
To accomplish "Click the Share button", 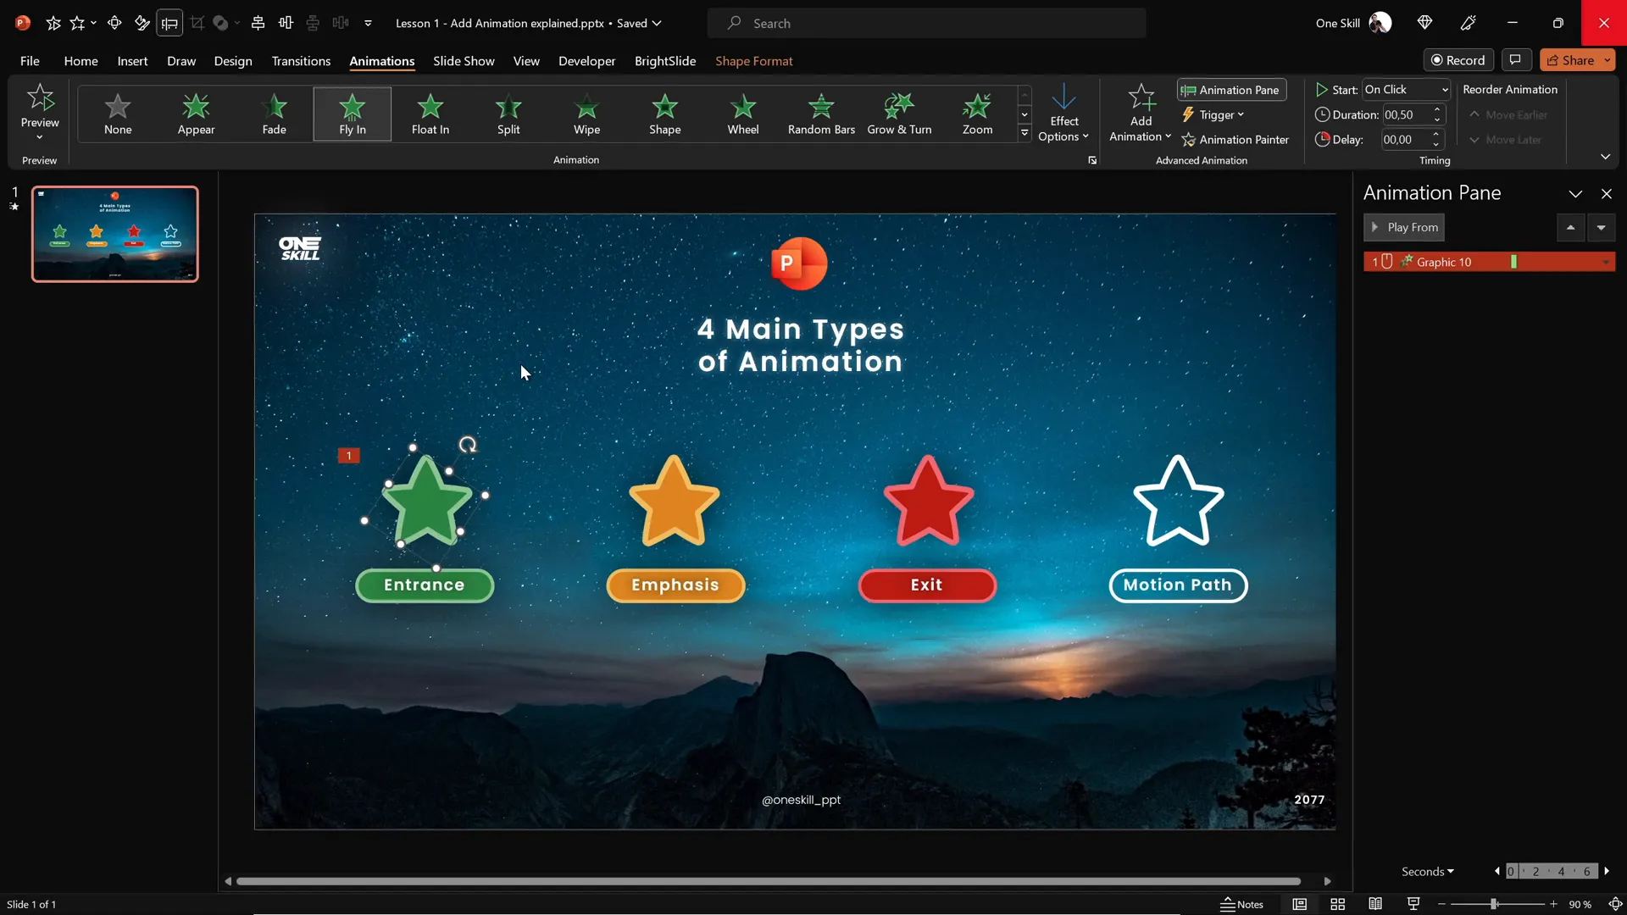I will 1569,60.
